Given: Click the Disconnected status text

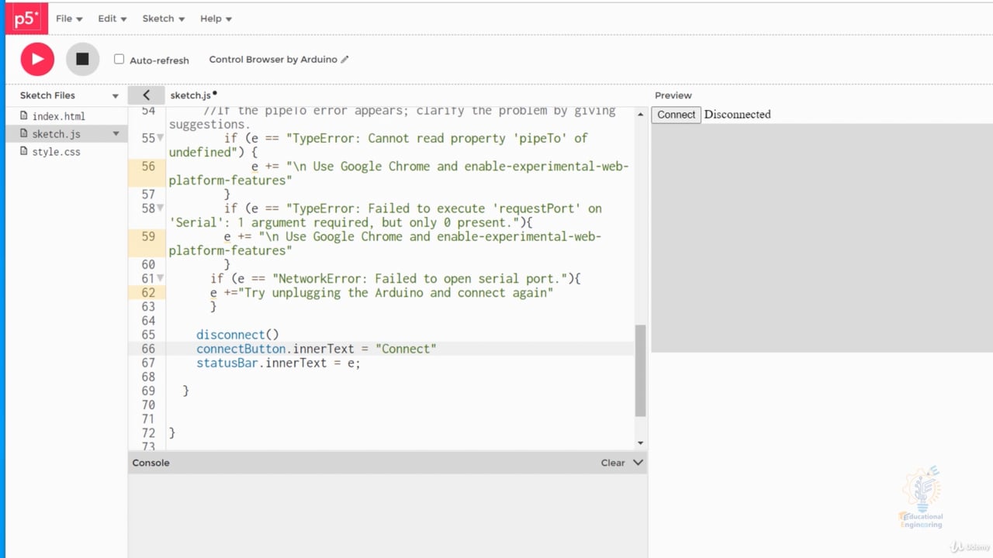Looking at the screenshot, I should click(737, 115).
